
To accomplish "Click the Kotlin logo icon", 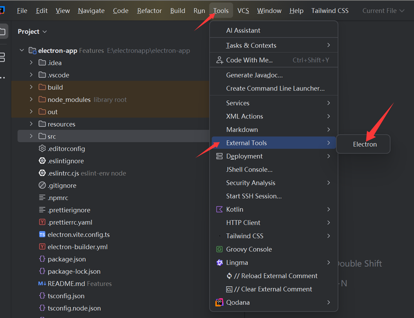I will (x=219, y=210).
